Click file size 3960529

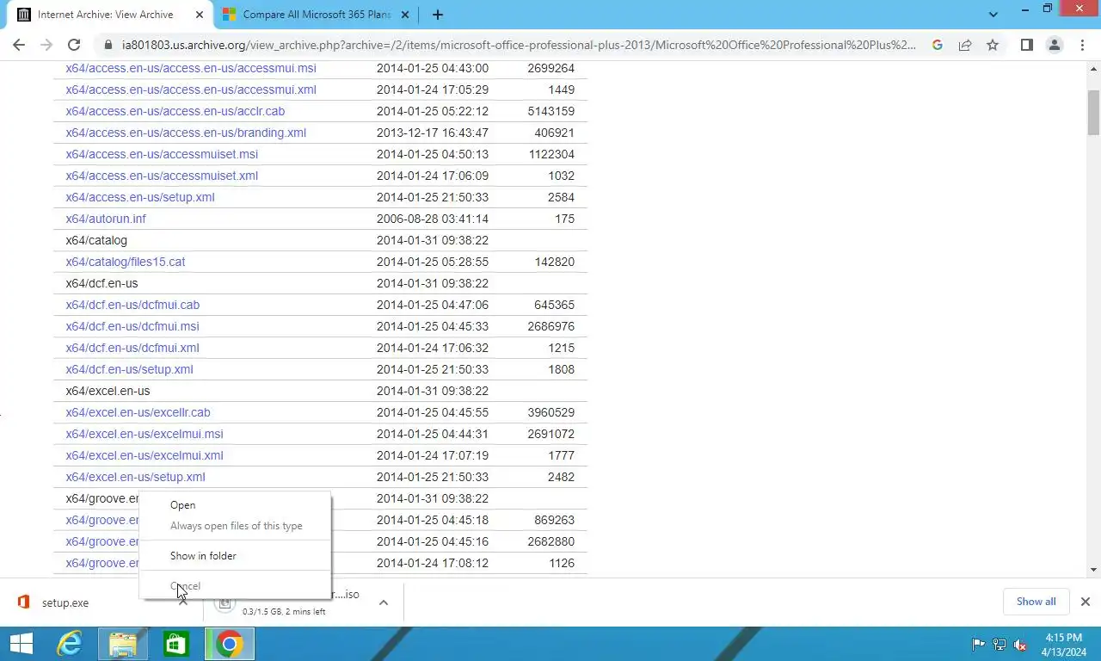[551, 412]
